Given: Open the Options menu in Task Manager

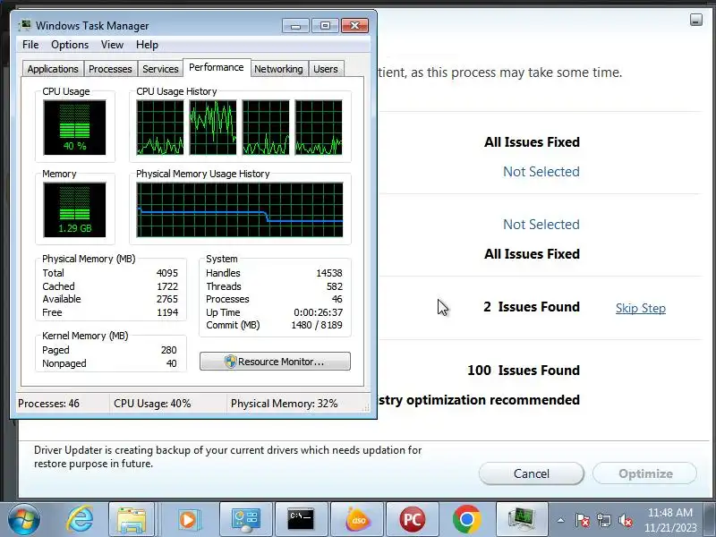Looking at the screenshot, I should pos(70,45).
